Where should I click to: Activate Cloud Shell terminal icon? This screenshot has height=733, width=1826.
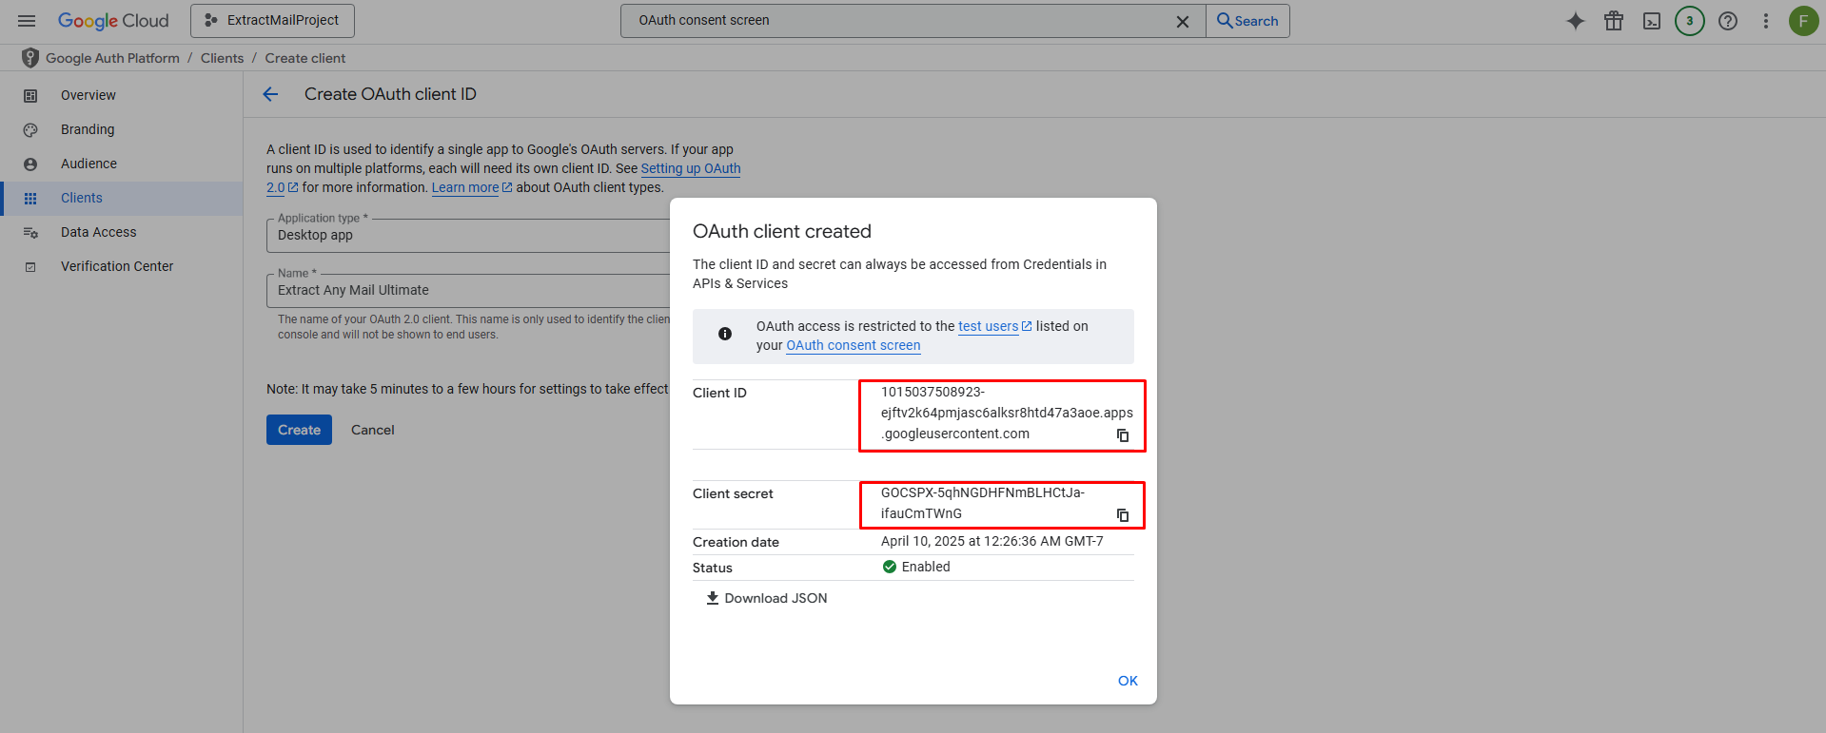tap(1652, 21)
